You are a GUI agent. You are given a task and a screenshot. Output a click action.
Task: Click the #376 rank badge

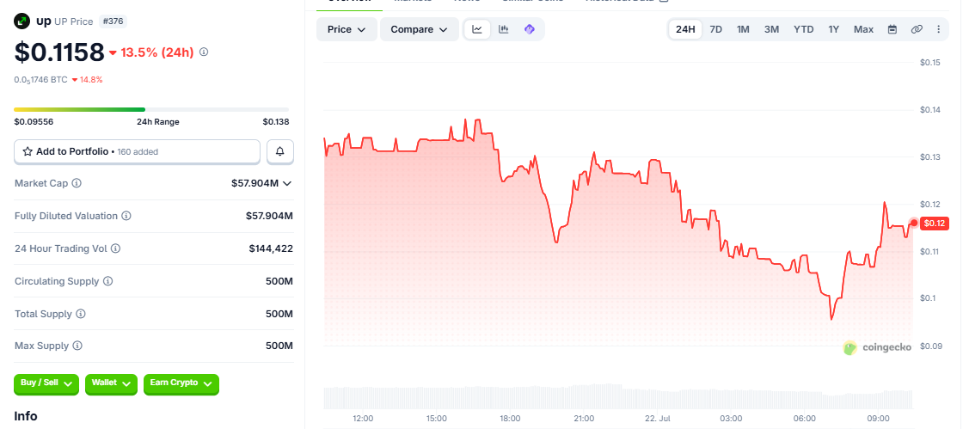click(113, 21)
